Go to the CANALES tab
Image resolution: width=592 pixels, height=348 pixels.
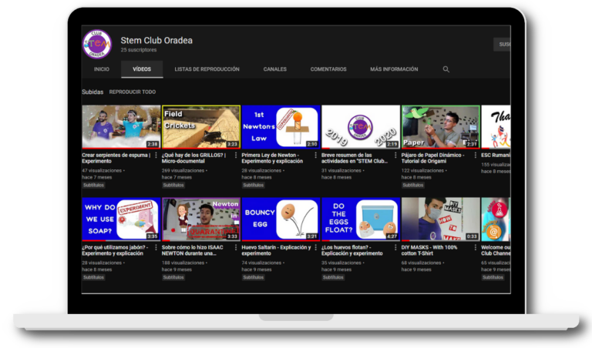(274, 69)
